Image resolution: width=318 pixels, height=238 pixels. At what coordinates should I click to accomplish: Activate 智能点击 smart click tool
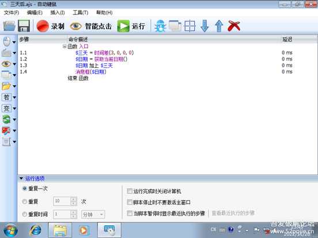pos(91,26)
